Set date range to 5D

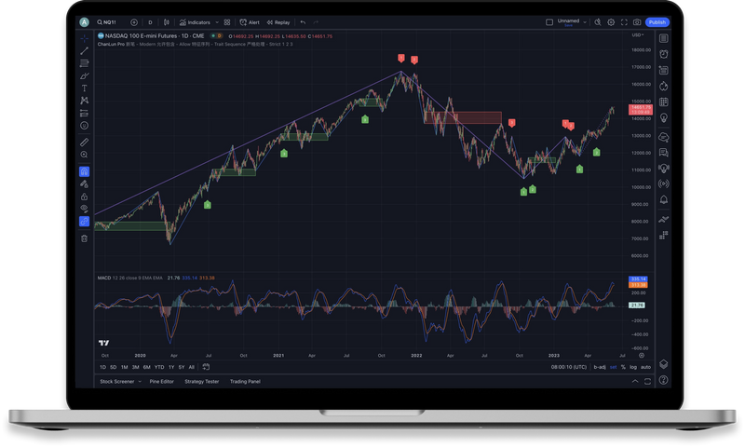(113, 367)
